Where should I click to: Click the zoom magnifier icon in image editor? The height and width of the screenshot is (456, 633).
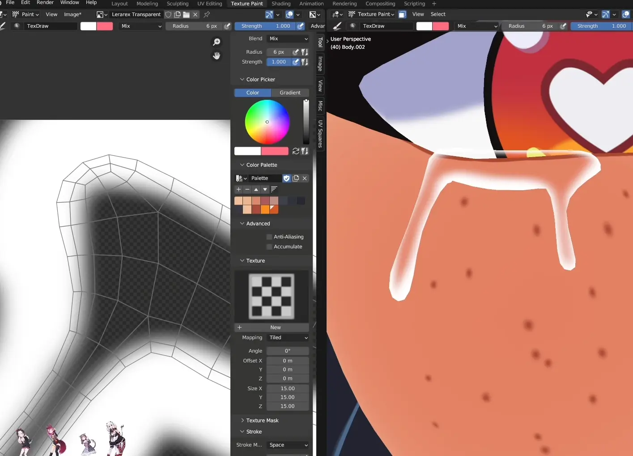coord(217,42)
